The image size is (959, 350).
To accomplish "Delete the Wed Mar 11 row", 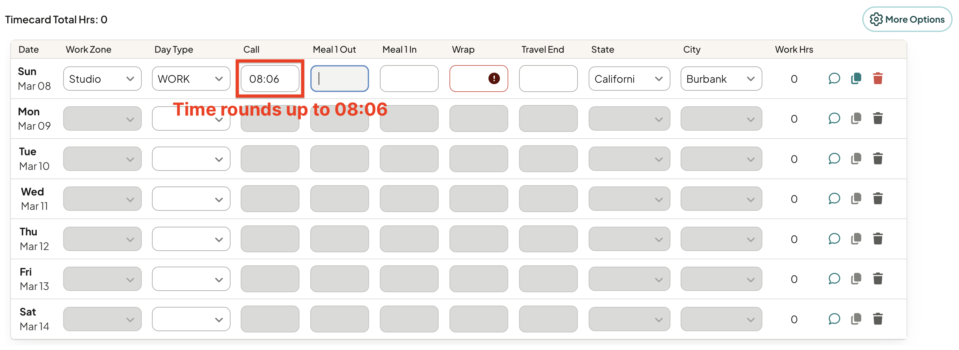I will tap(878, 198).
